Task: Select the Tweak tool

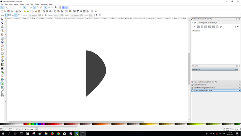Action: (2, 27)
